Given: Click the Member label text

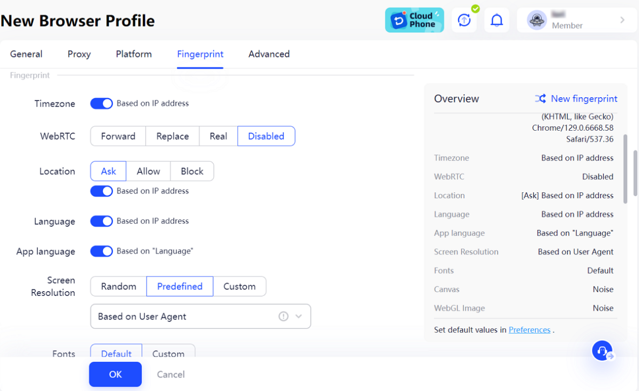Looking at the screenshot, I should [x=567, y=26].
